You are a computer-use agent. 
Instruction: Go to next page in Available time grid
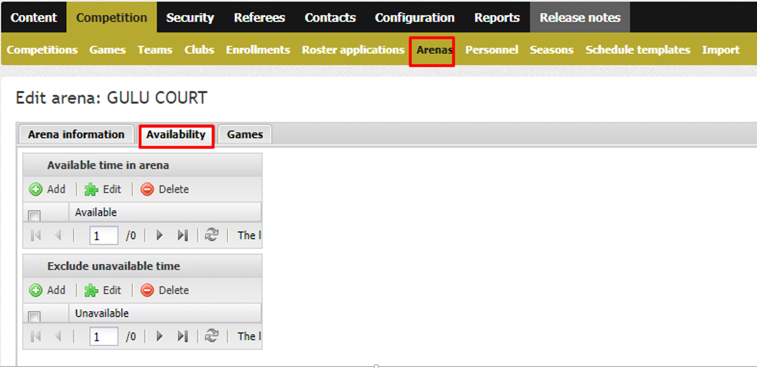pyautogui.click(x=160, y=235)
